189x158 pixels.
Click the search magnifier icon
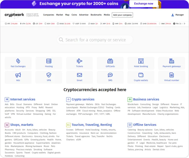click(61, 40)
